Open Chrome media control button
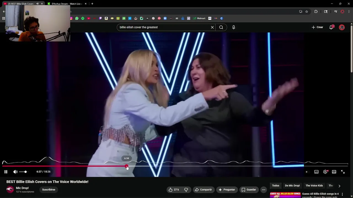This screenshot has height=198, width=353. click(336, 12)
